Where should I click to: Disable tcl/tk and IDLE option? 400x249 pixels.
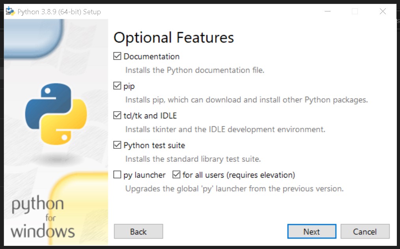(x=117, y=115)
